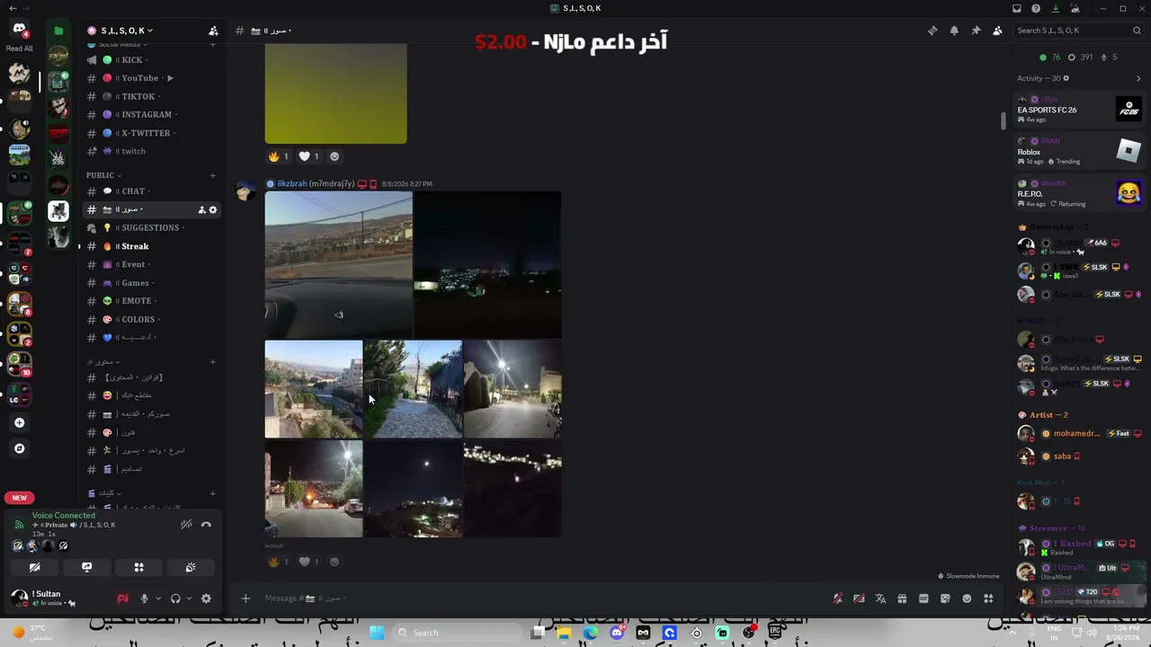Open the COLORS channel
Image resolution: width=1151 pixels, height=647 pixels.
click(151, 319)
